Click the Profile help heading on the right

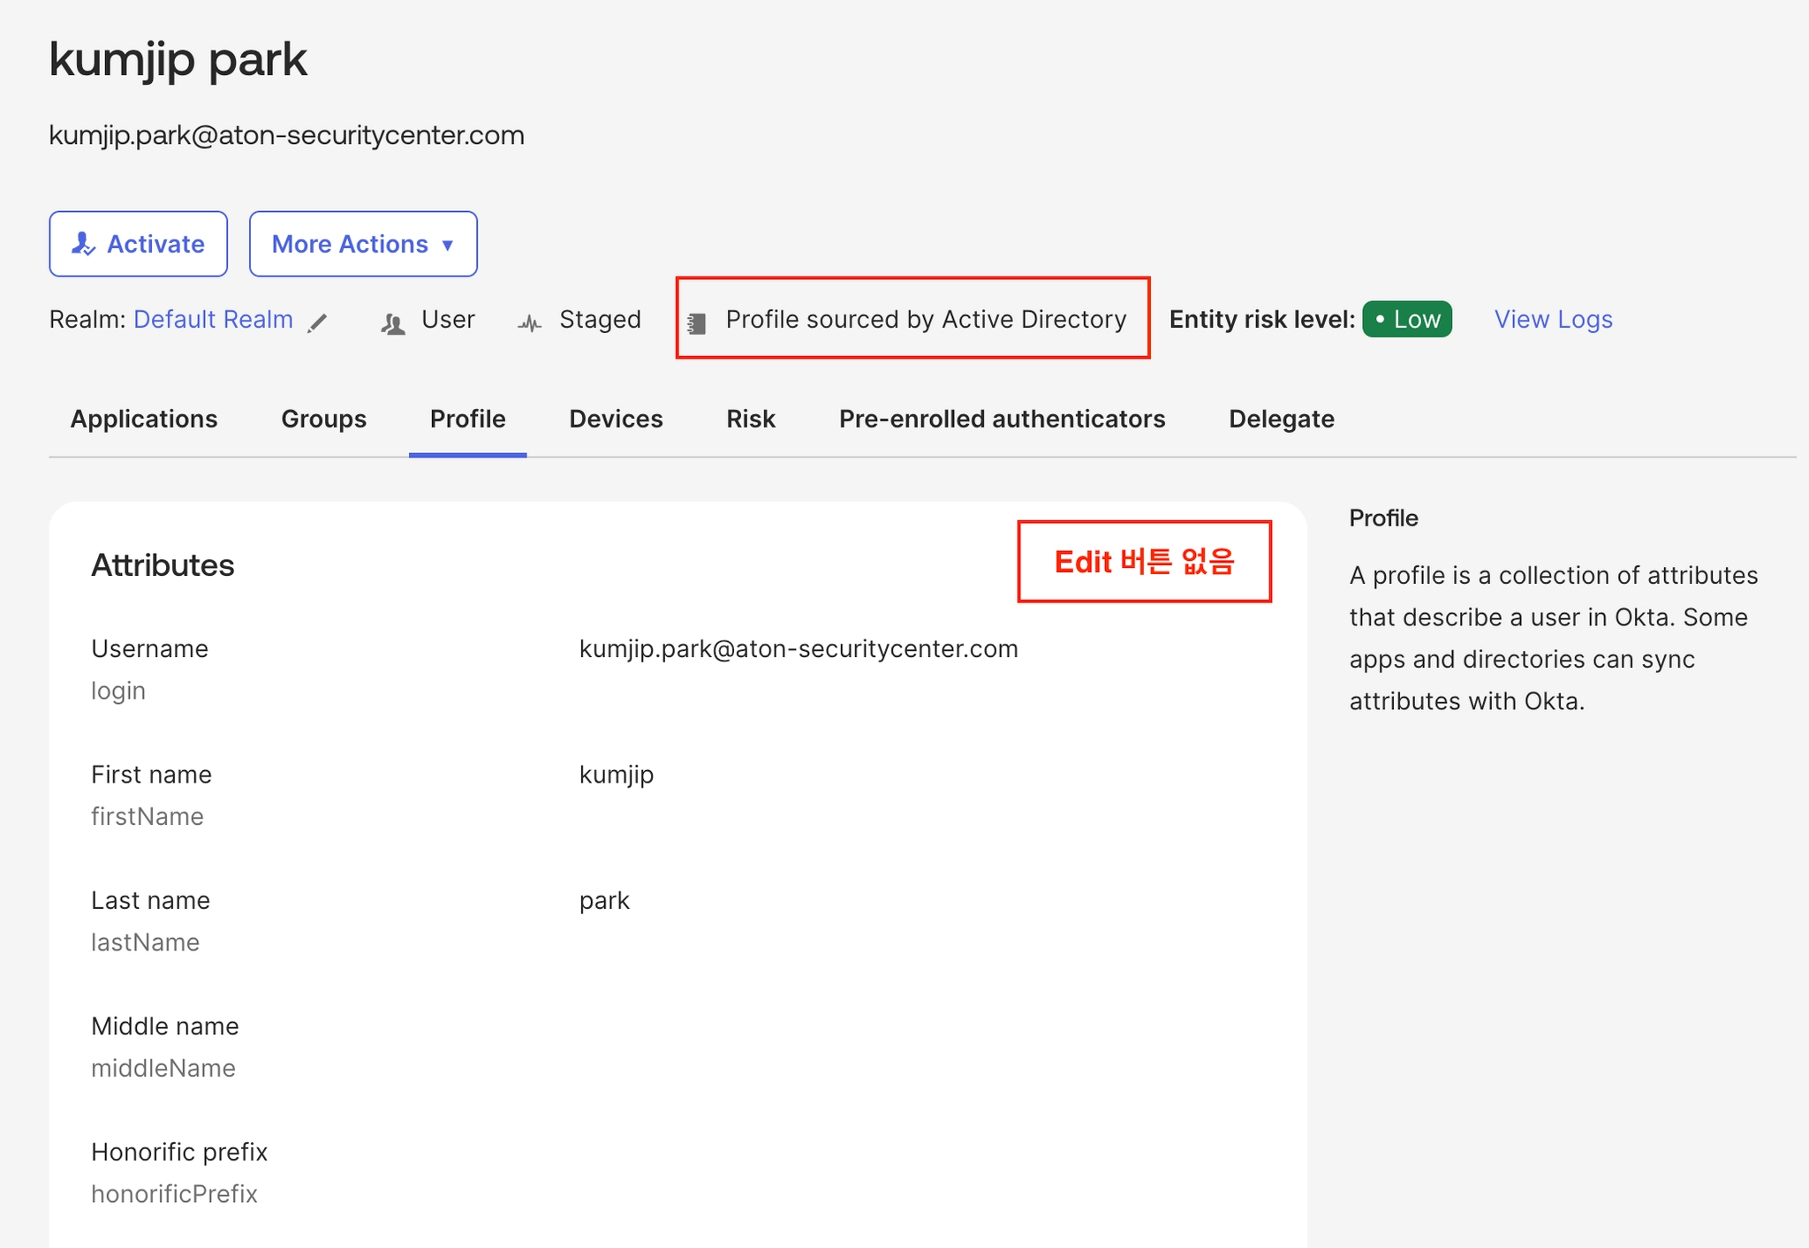[1383, 518]
